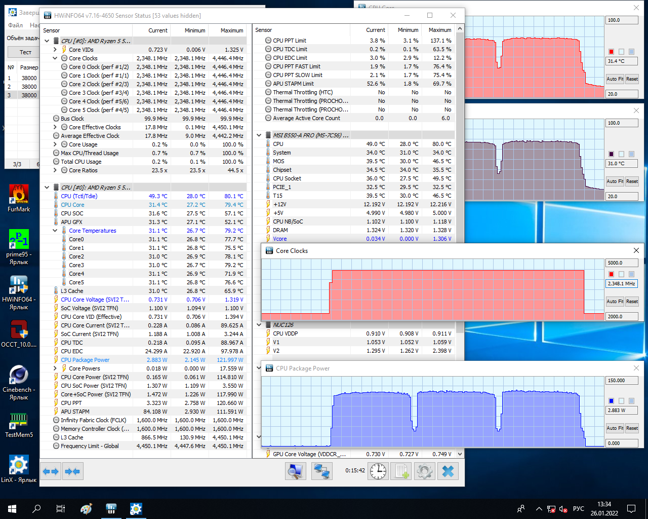
Task: Click Auto Fit in CPU Package Power graph
Action: pyautogui.click(x=615, y=428)
